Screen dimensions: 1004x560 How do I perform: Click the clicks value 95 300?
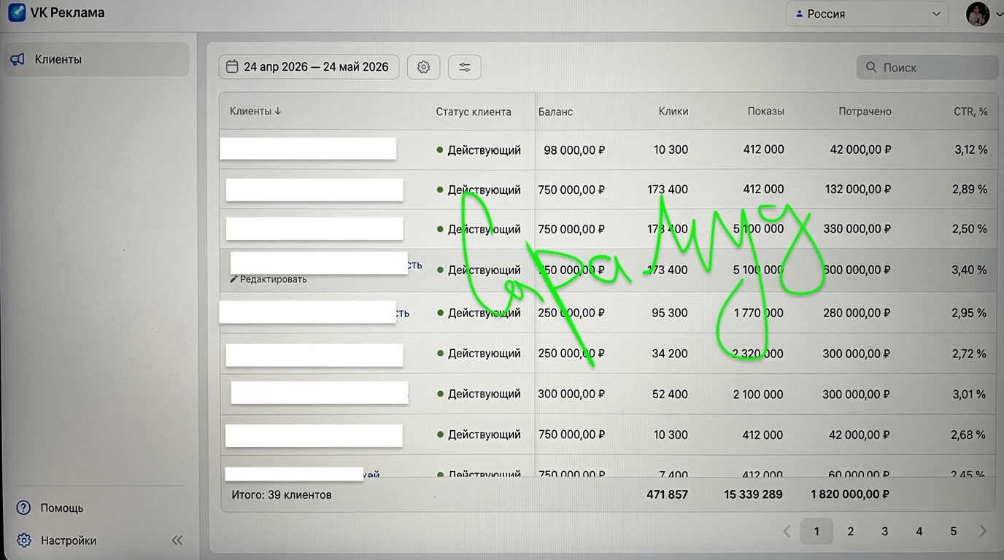pos(670,313)
